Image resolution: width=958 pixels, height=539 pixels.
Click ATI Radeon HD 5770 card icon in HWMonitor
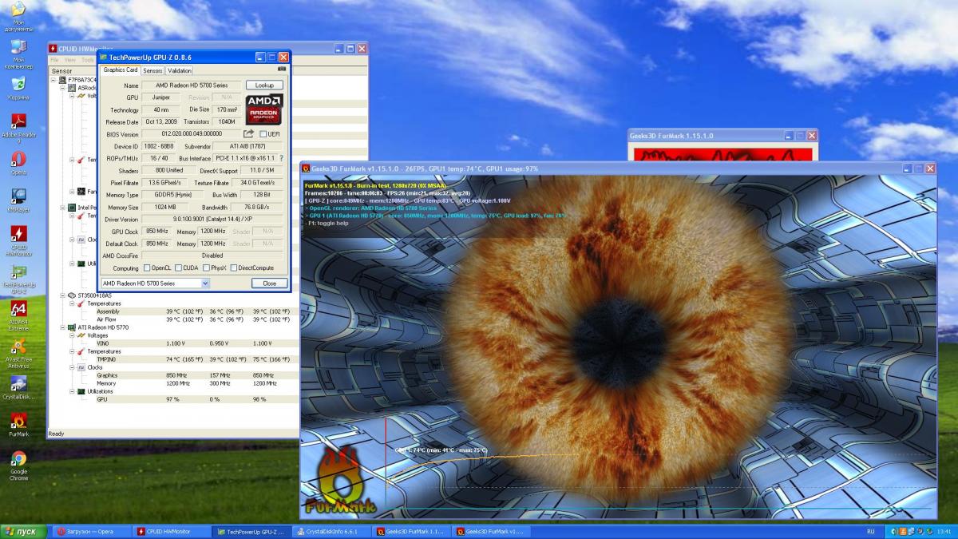point(71,327)
